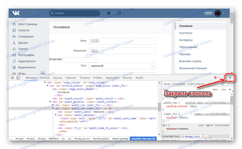Add new style rule with plus icon

[230, 89]
